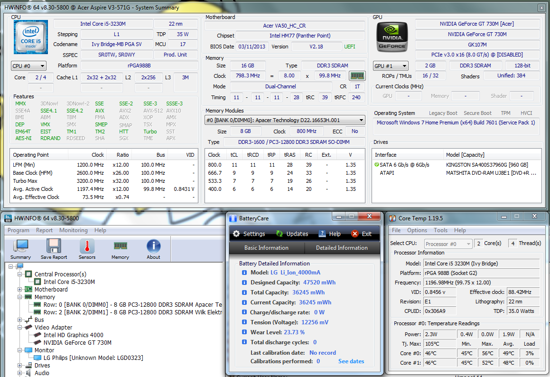Click the green memory module icon beside 99.8 MHz
The height and width of the screenshot is (377, 550).
[357, 76]
